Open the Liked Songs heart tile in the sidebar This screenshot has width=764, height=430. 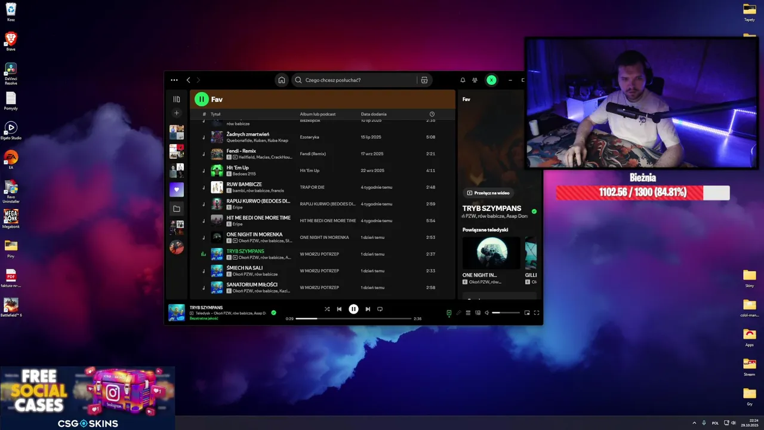176,189
